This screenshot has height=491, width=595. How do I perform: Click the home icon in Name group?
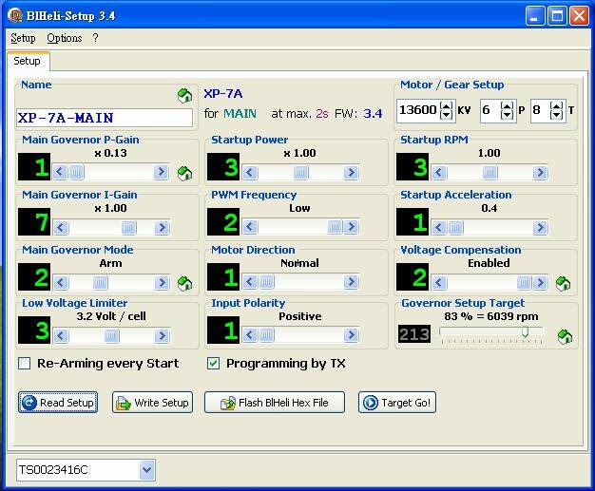click(184, 96)
